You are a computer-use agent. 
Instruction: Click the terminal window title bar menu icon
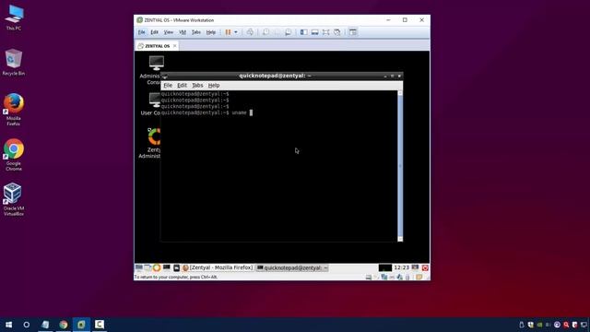tap(165, 76)
